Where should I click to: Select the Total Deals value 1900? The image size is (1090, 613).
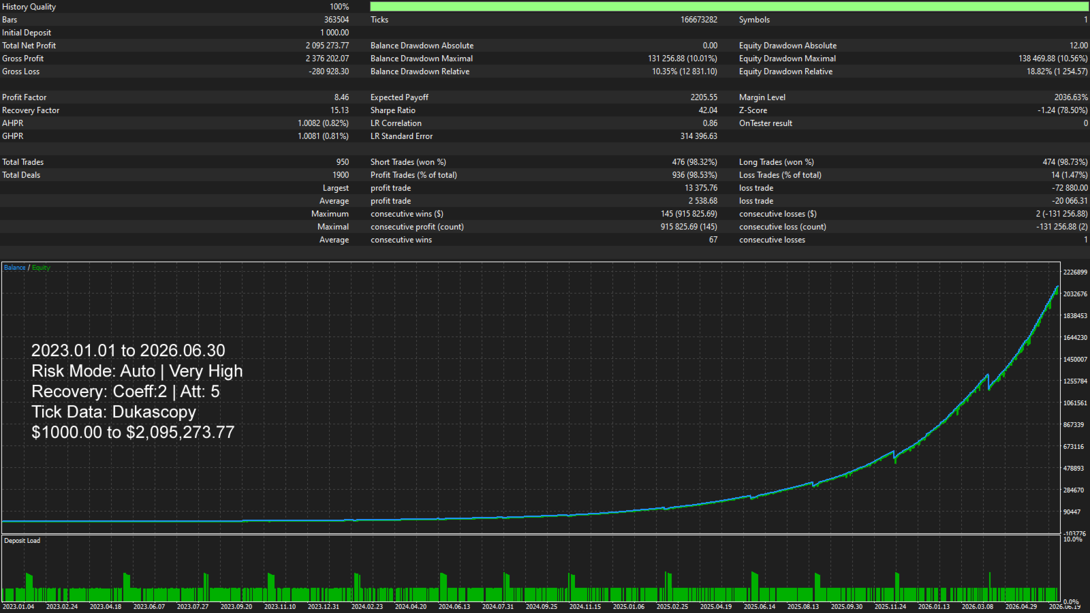coord(341,175)
